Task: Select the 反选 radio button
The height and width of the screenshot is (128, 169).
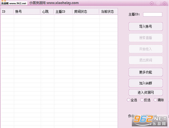Action: tap(142, 100)
